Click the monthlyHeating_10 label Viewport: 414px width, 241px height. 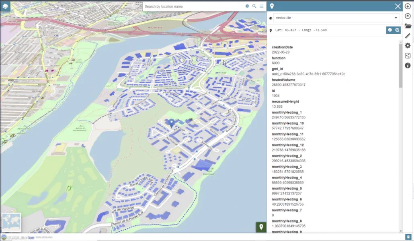288,123
